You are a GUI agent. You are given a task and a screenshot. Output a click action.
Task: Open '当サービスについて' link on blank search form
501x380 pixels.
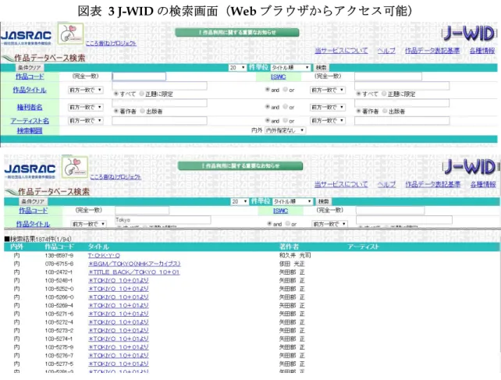pyautogui.click(x=341, y=51)
